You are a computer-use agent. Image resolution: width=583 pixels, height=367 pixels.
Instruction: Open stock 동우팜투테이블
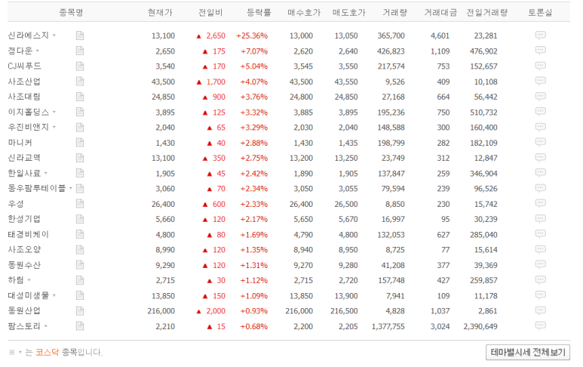coord(37,188)
